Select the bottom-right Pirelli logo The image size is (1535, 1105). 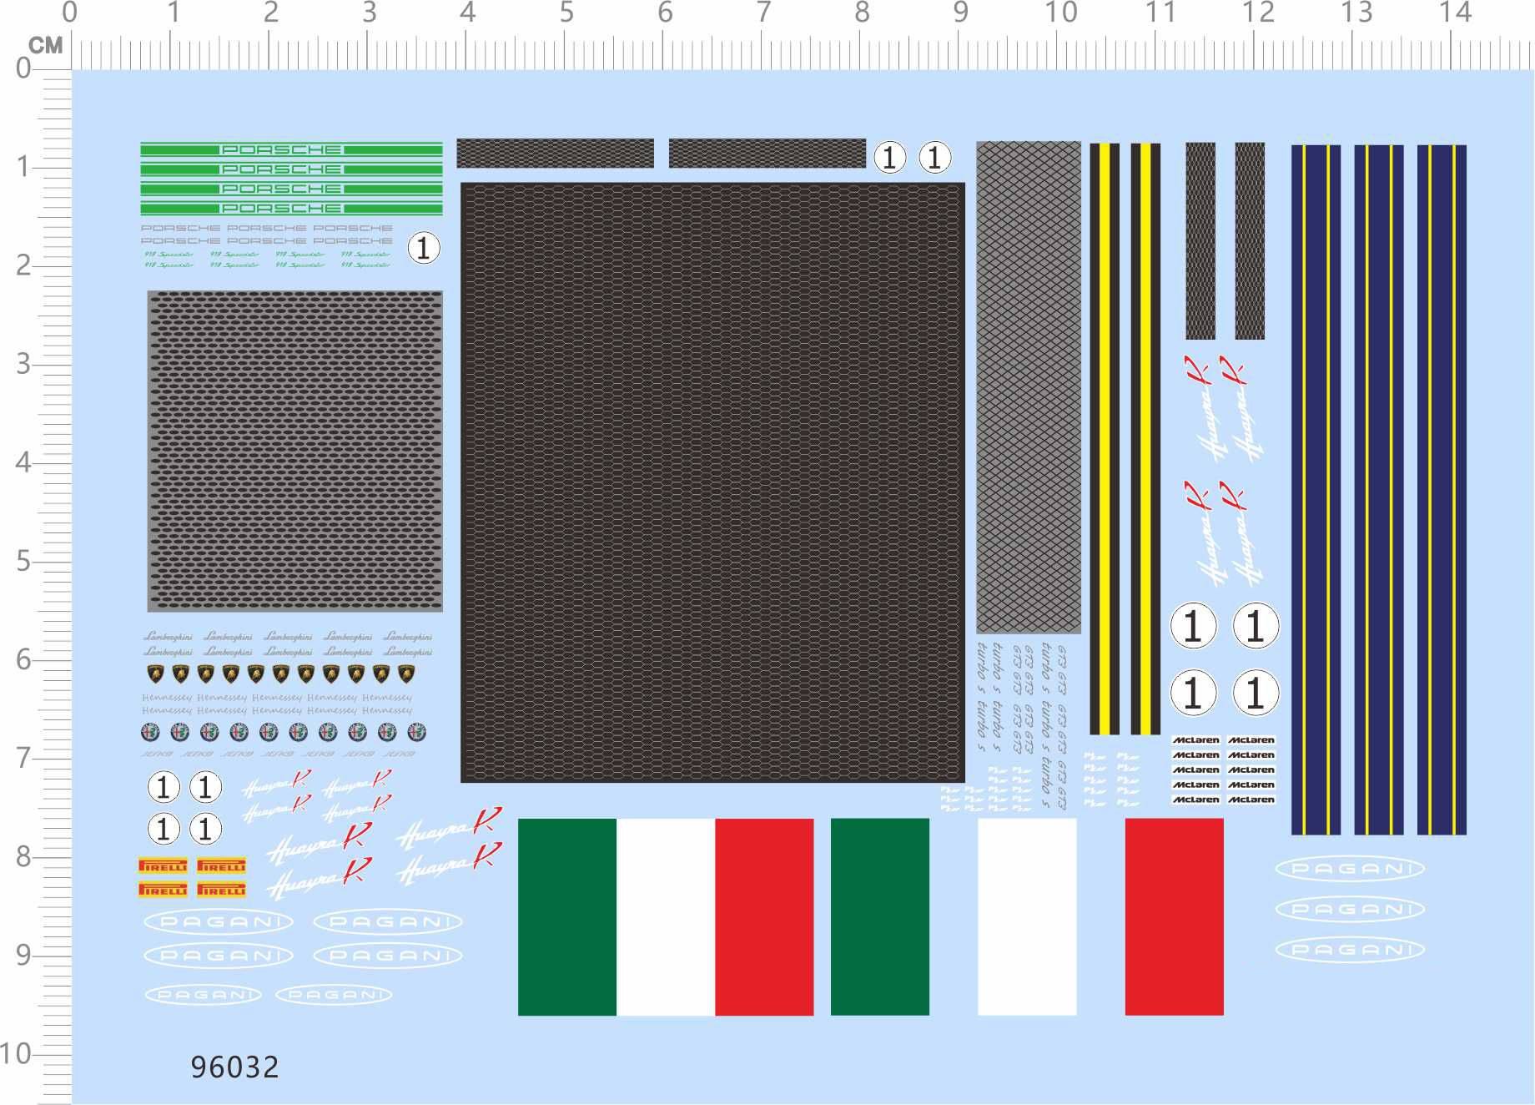[x=221, y=890]
